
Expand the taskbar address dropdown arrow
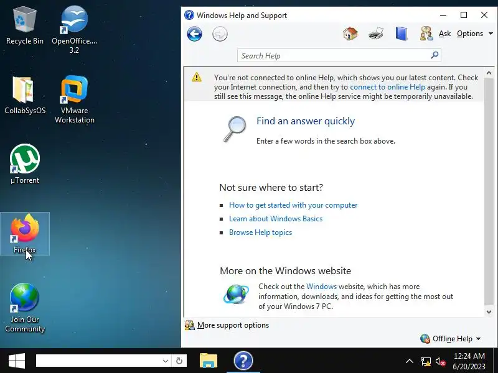coord(166,361)
